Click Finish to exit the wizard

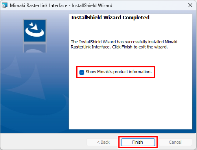click(138, 142)
